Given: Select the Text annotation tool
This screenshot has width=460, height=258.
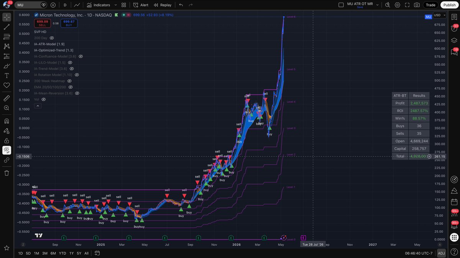Looking at the screenshot, I should [7, 76].
